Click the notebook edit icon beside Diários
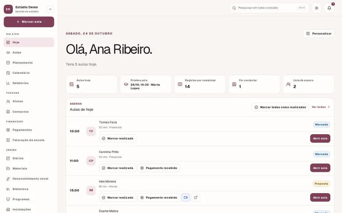342x213 pixels. click(8, 158)
